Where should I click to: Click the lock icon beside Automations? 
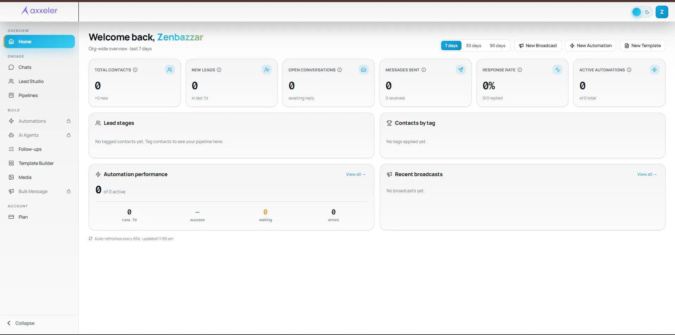[x=69, y=121]
